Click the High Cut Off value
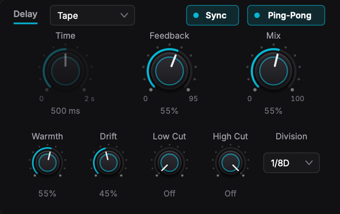 click(231, 193)
